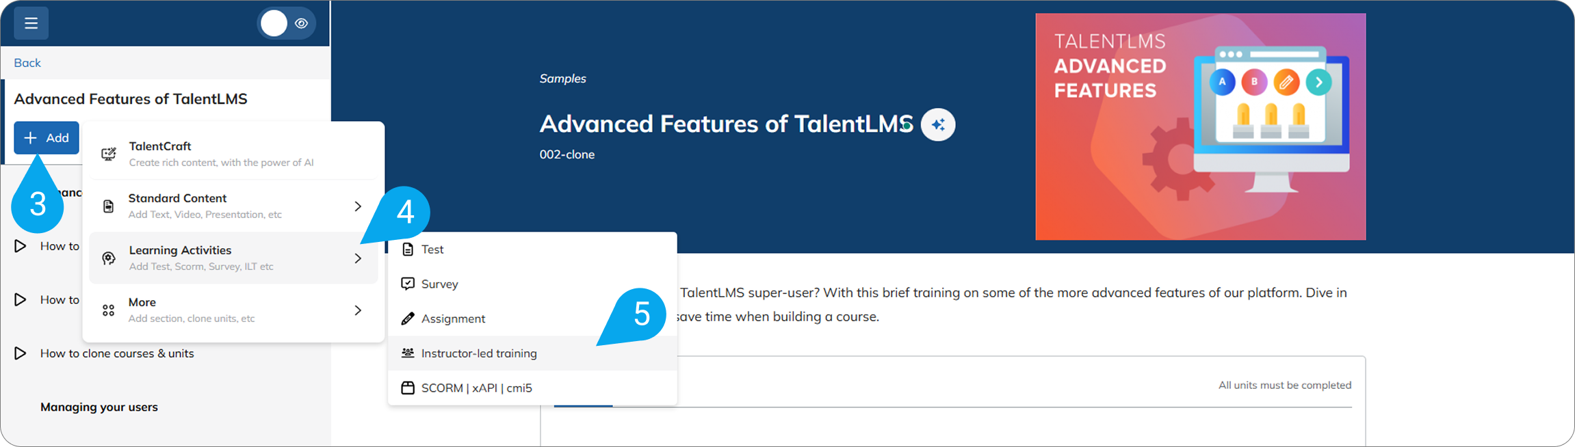Click the Standard Content document icon

[108, 206]
